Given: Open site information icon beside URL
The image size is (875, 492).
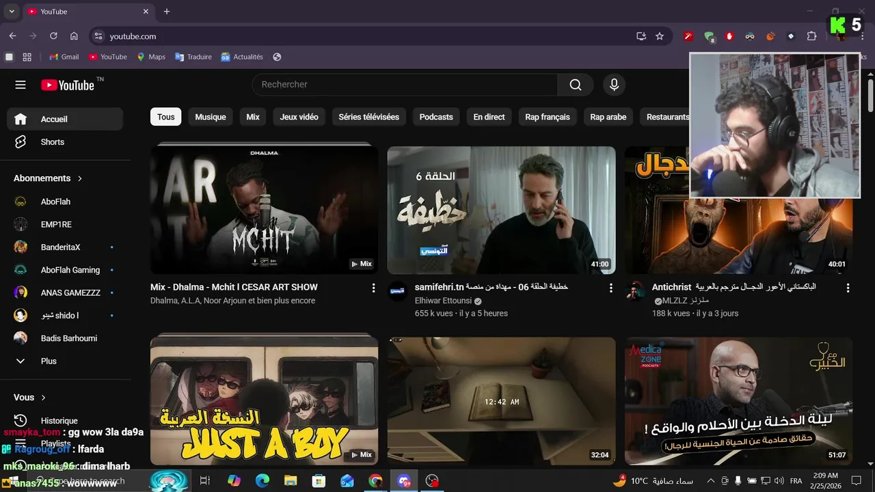Looking at the screenshot, I should tap(98, 36).
